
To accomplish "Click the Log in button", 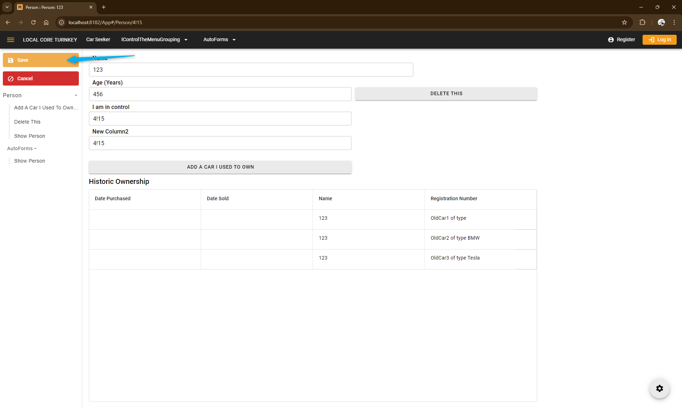I will click(x=659, y=40).
